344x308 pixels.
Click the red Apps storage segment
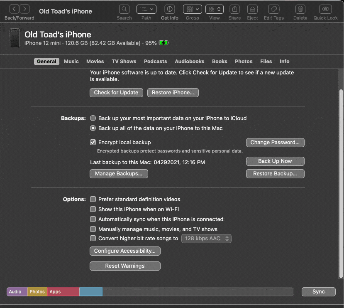coord(63,292)
